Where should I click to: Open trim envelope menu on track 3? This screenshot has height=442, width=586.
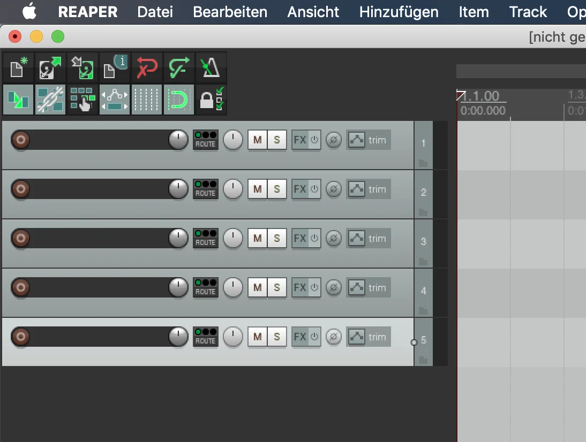click(369, 238)
